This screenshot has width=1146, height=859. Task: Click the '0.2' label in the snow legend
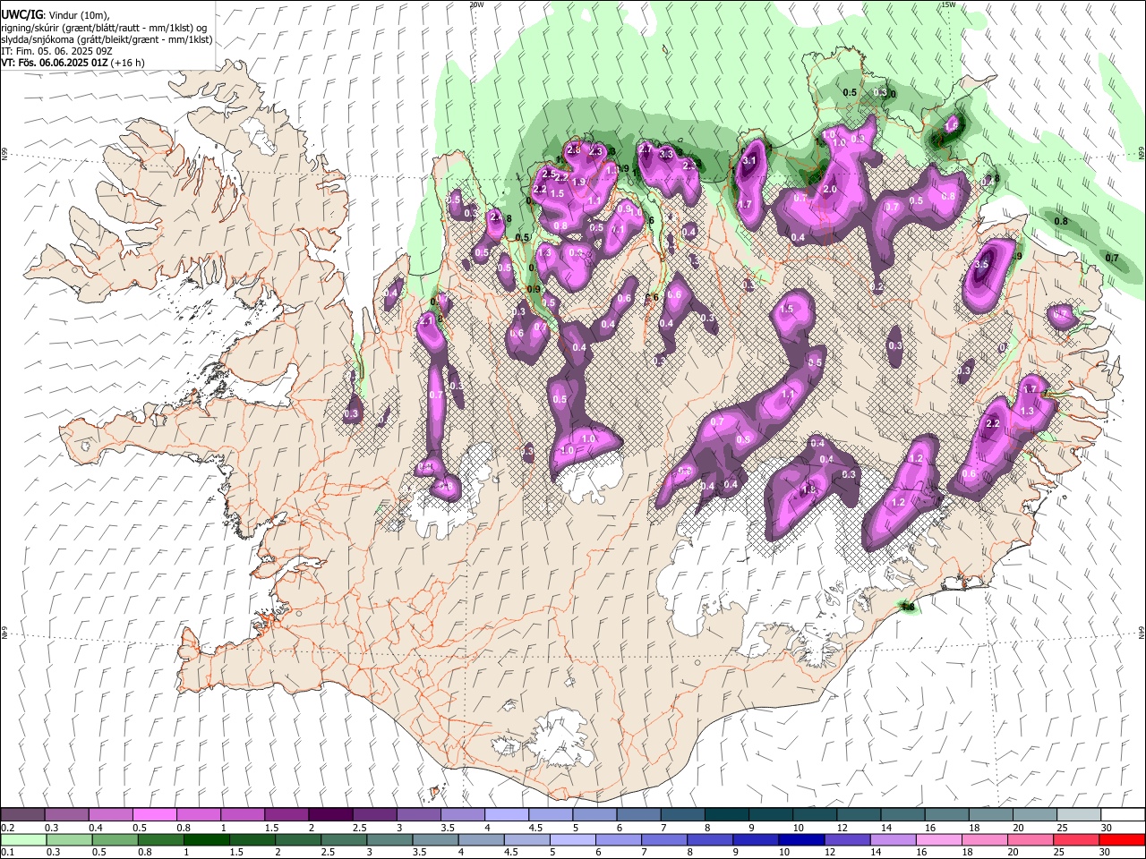(7, 828)
